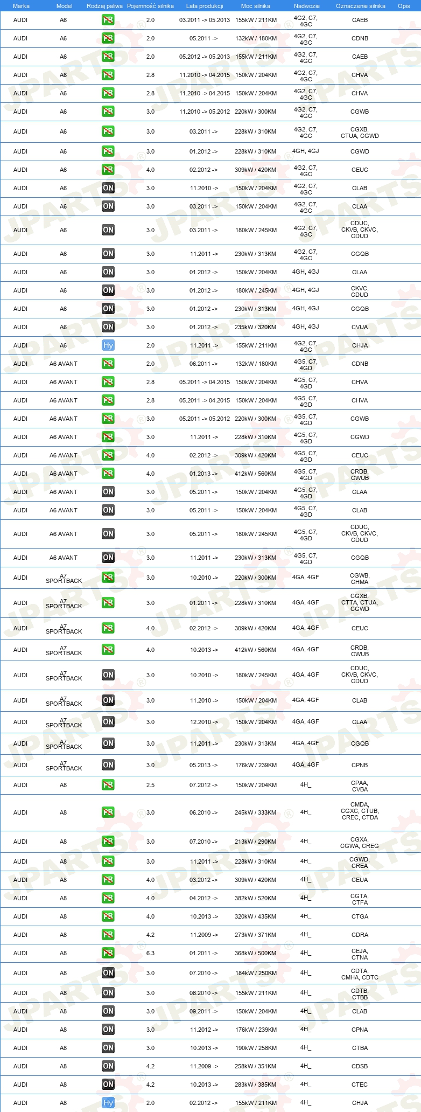
Task: Select engine code CVUA cell
Action: click(x=360, y=327)
